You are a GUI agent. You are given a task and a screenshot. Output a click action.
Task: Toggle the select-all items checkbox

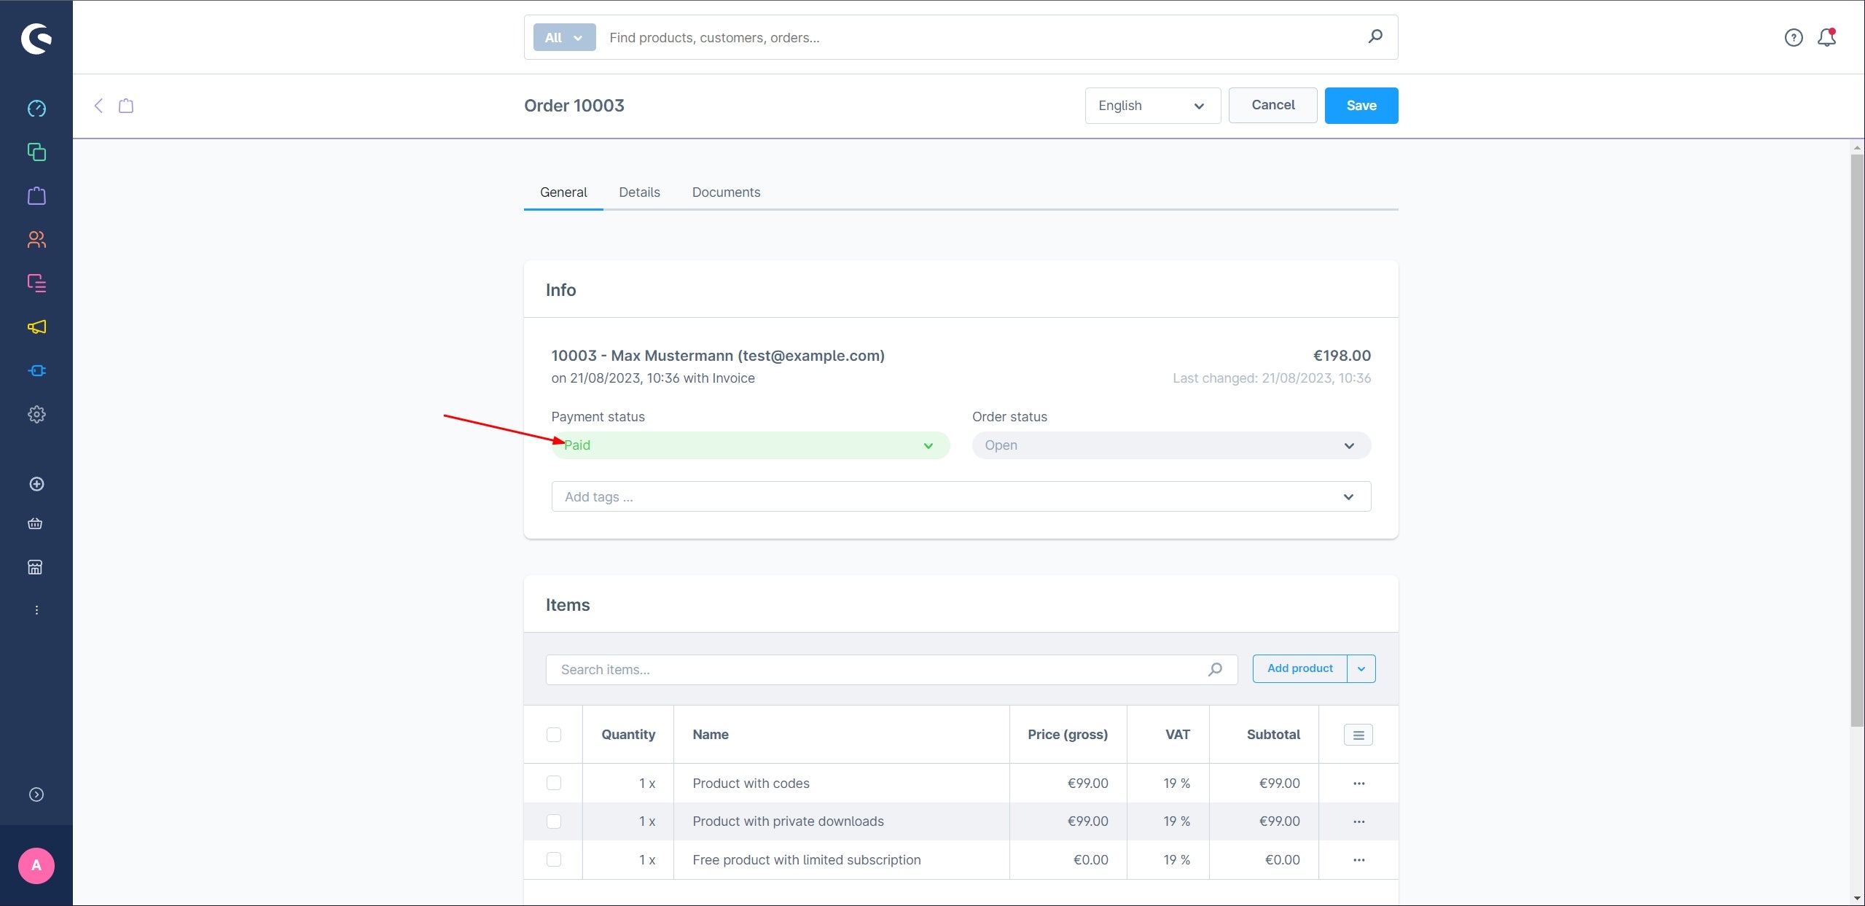click(554, 735)
